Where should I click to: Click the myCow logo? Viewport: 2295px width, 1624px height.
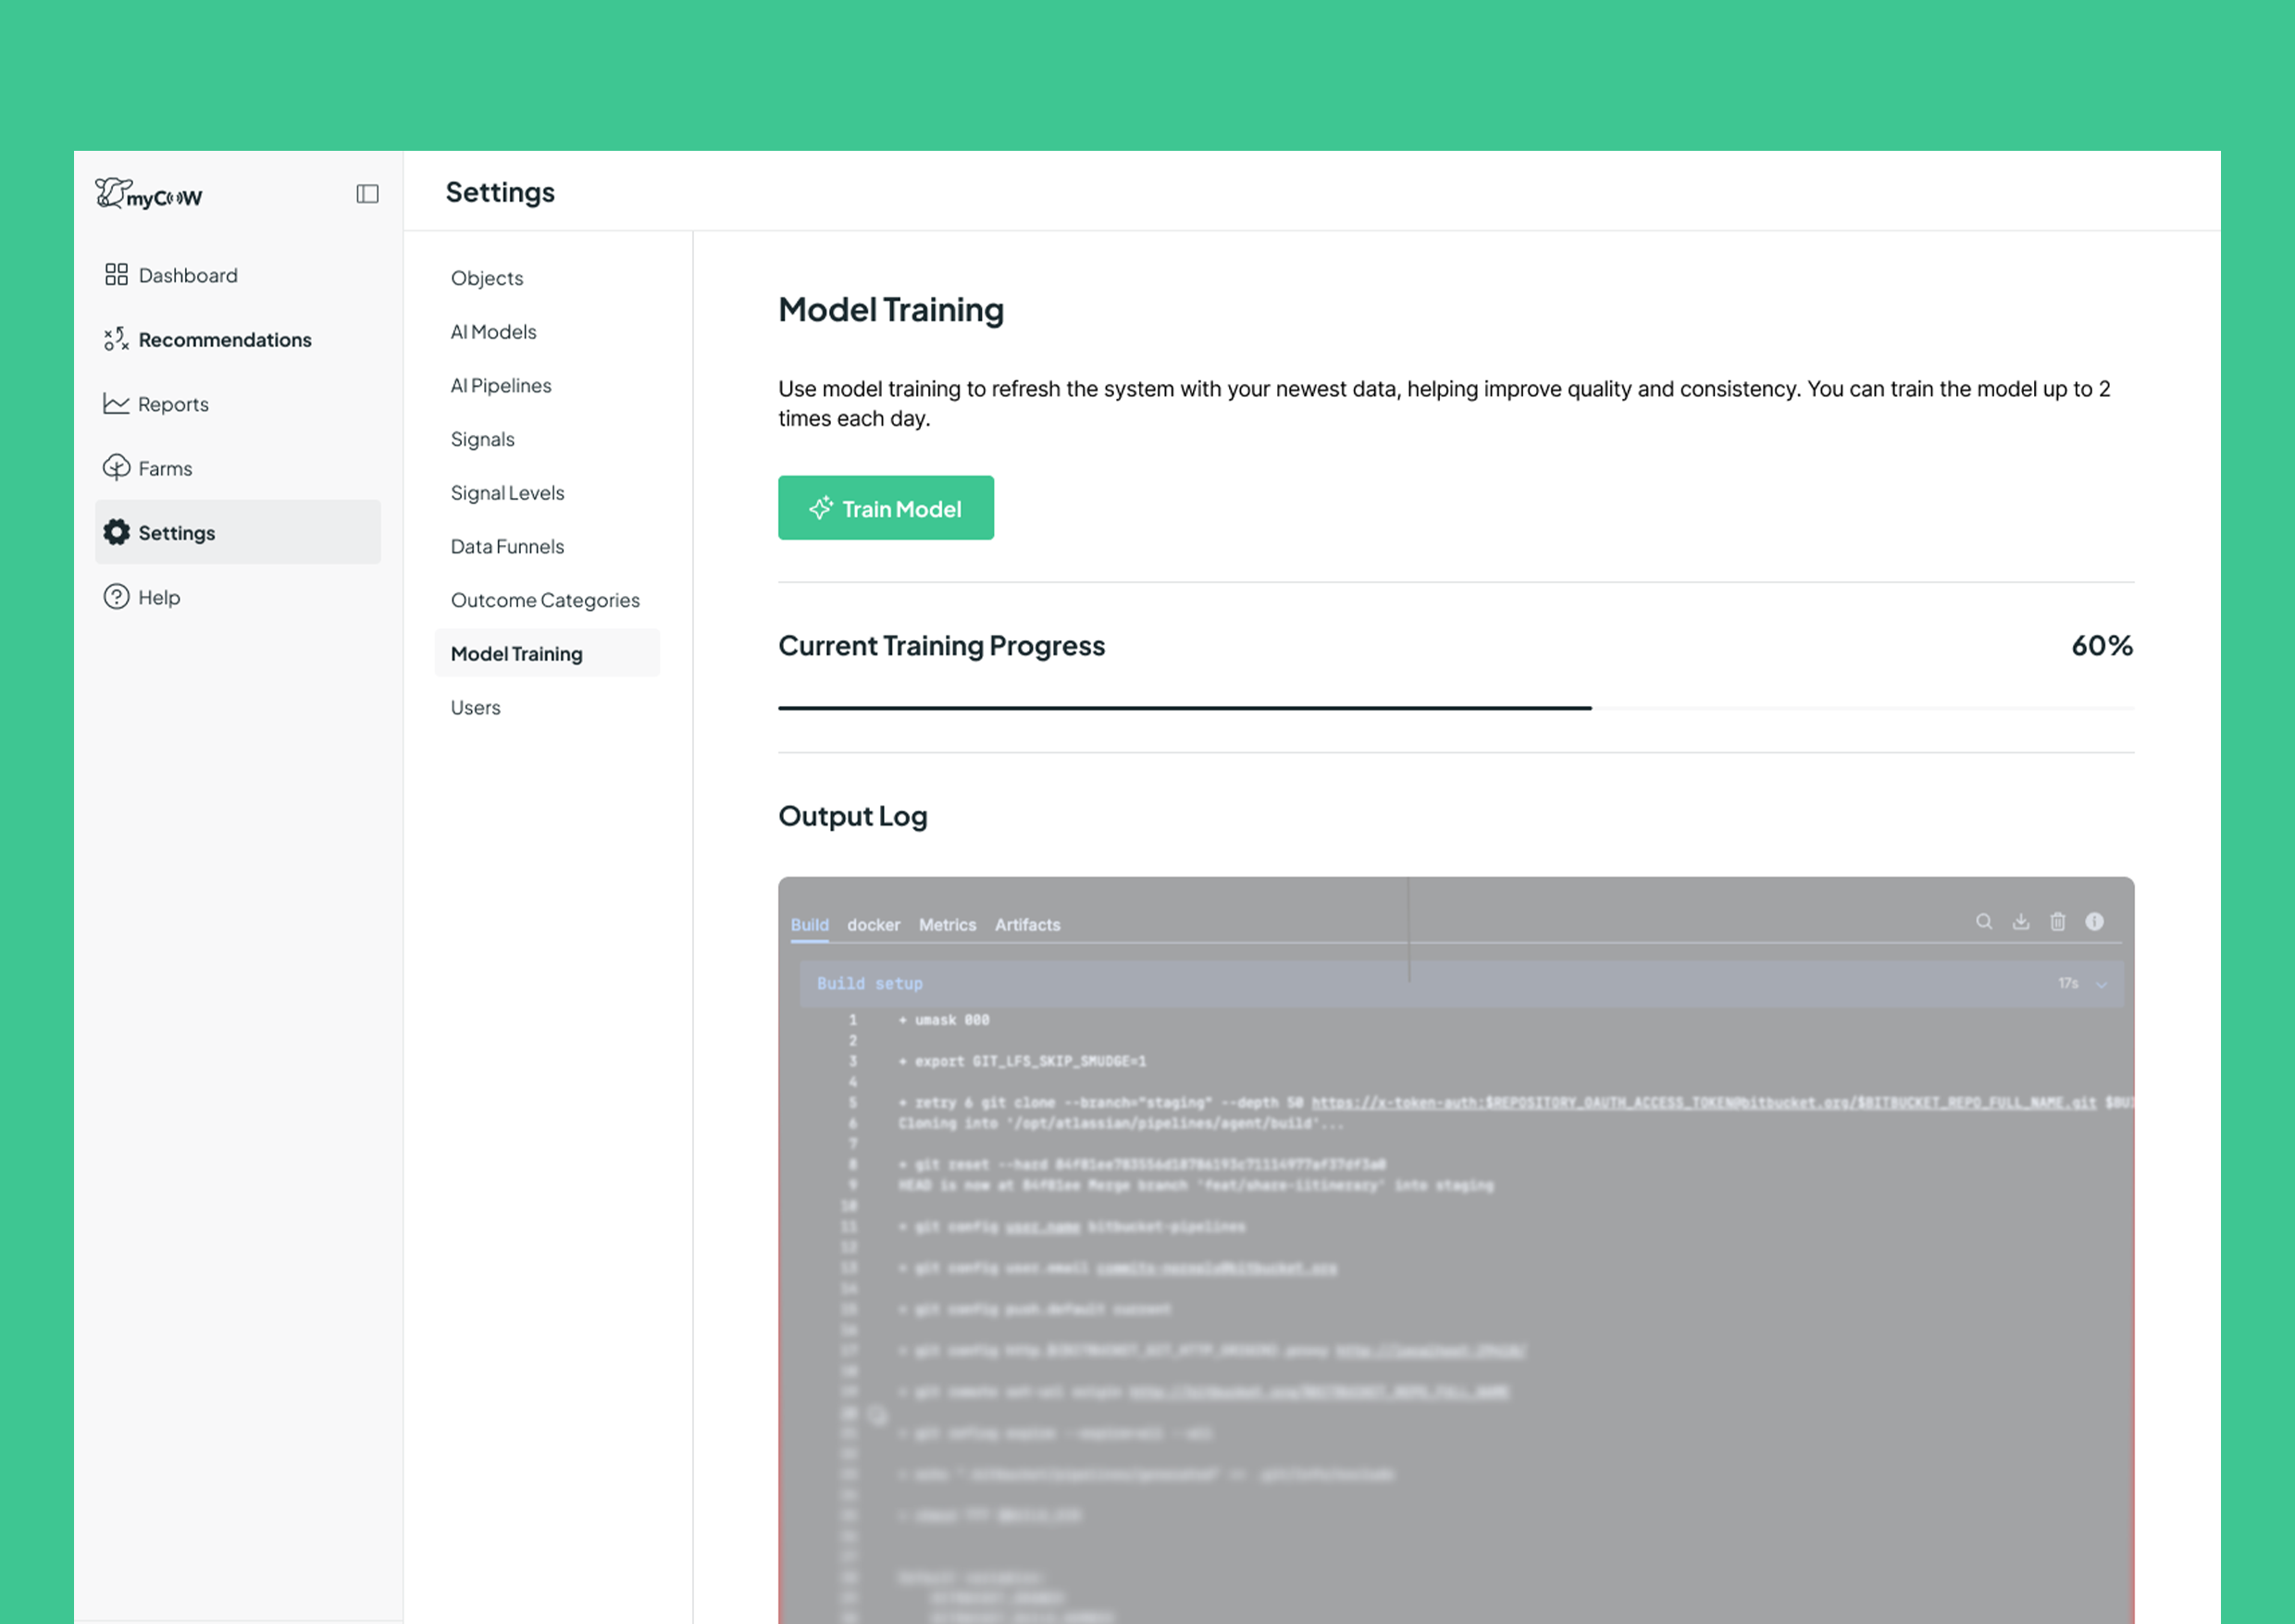tap(148, 193)
